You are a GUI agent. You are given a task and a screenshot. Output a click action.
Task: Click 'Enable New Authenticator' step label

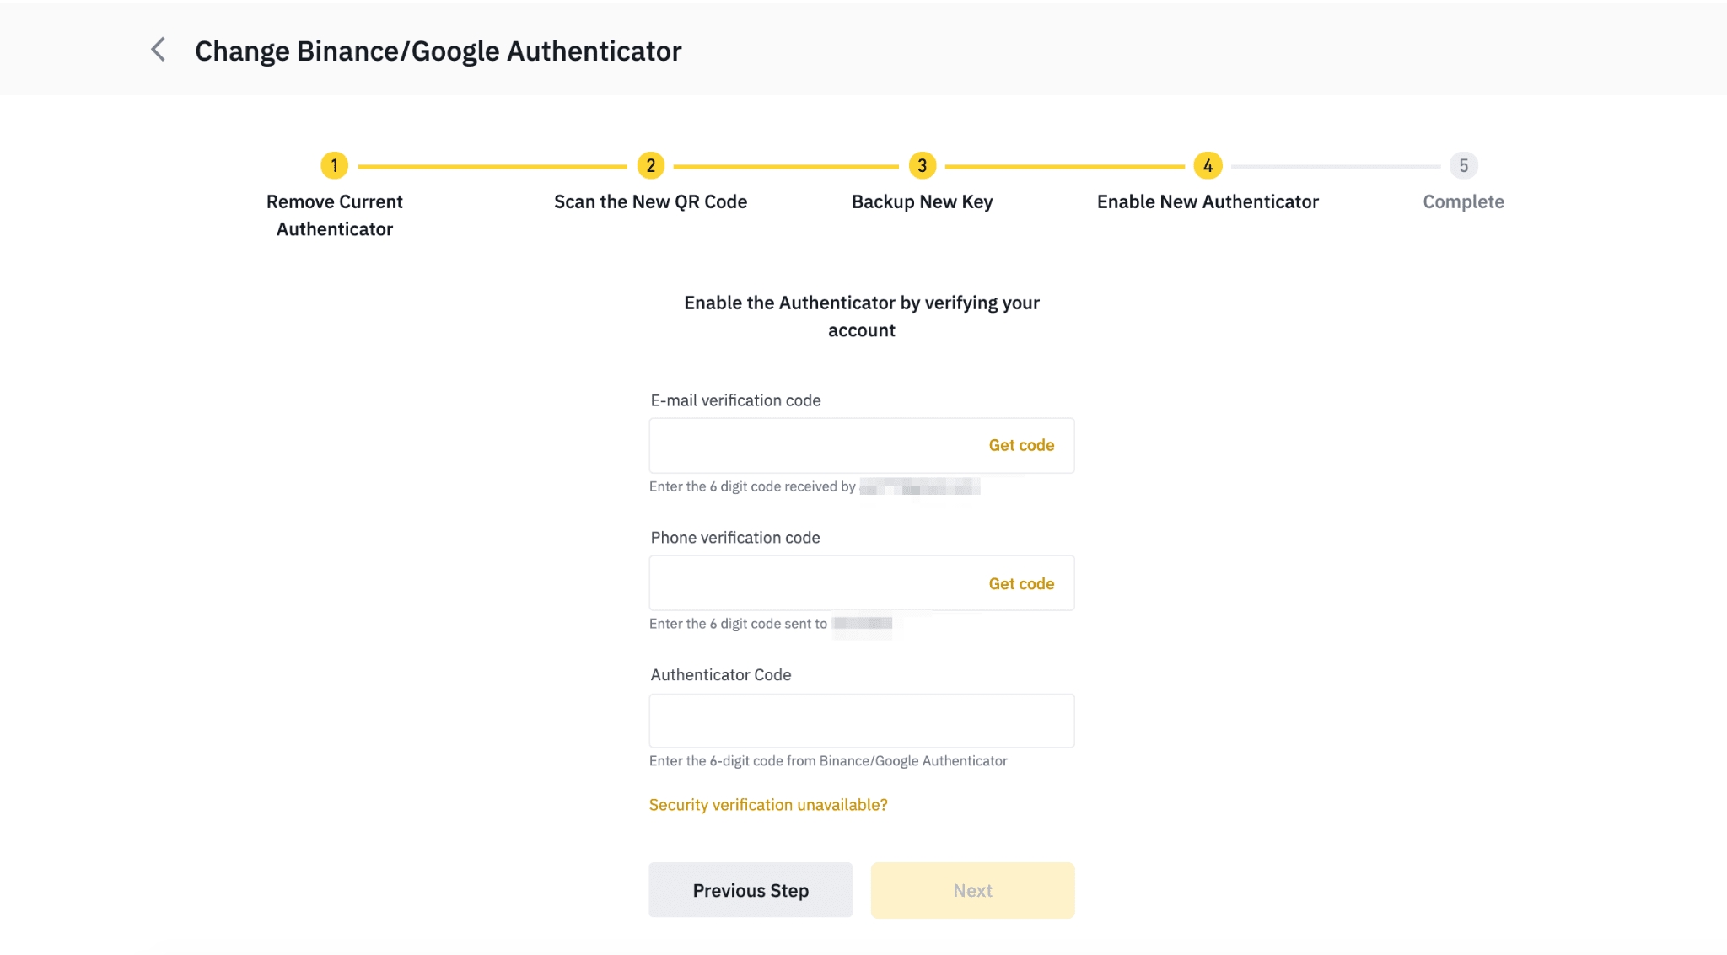click(x=1208, y=201)
